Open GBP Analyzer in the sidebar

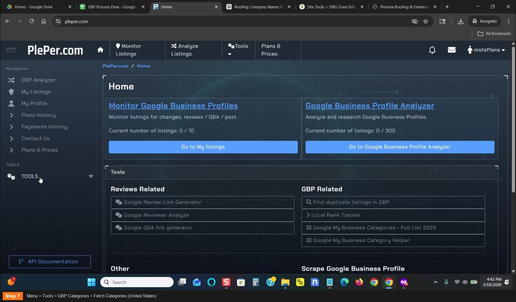pos(38,80)
